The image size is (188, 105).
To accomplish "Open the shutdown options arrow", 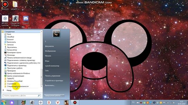I will 63,96.
